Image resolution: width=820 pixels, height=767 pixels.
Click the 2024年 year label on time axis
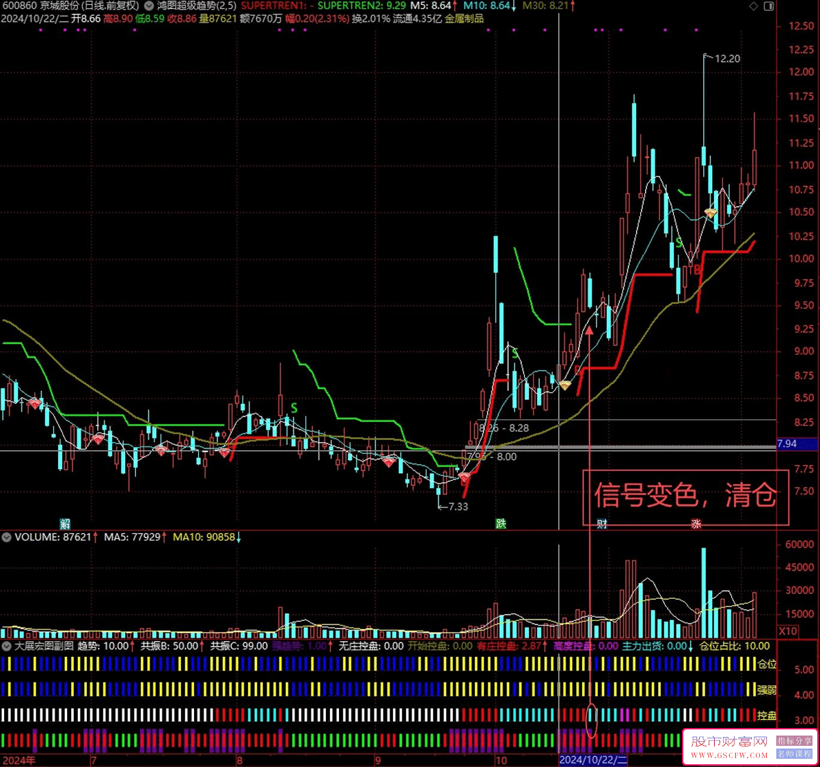18,760
